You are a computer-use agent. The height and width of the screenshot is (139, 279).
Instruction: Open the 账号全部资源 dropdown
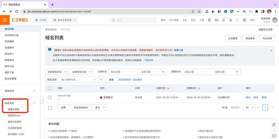pos(64,20)
